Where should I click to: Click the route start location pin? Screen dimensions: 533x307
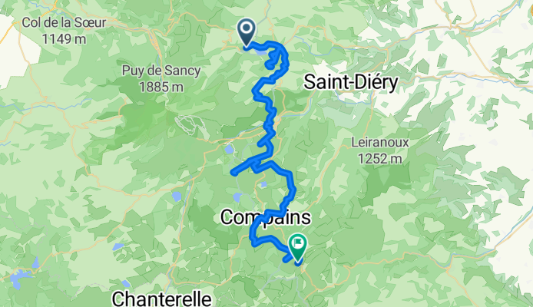[x=246, y=32]
